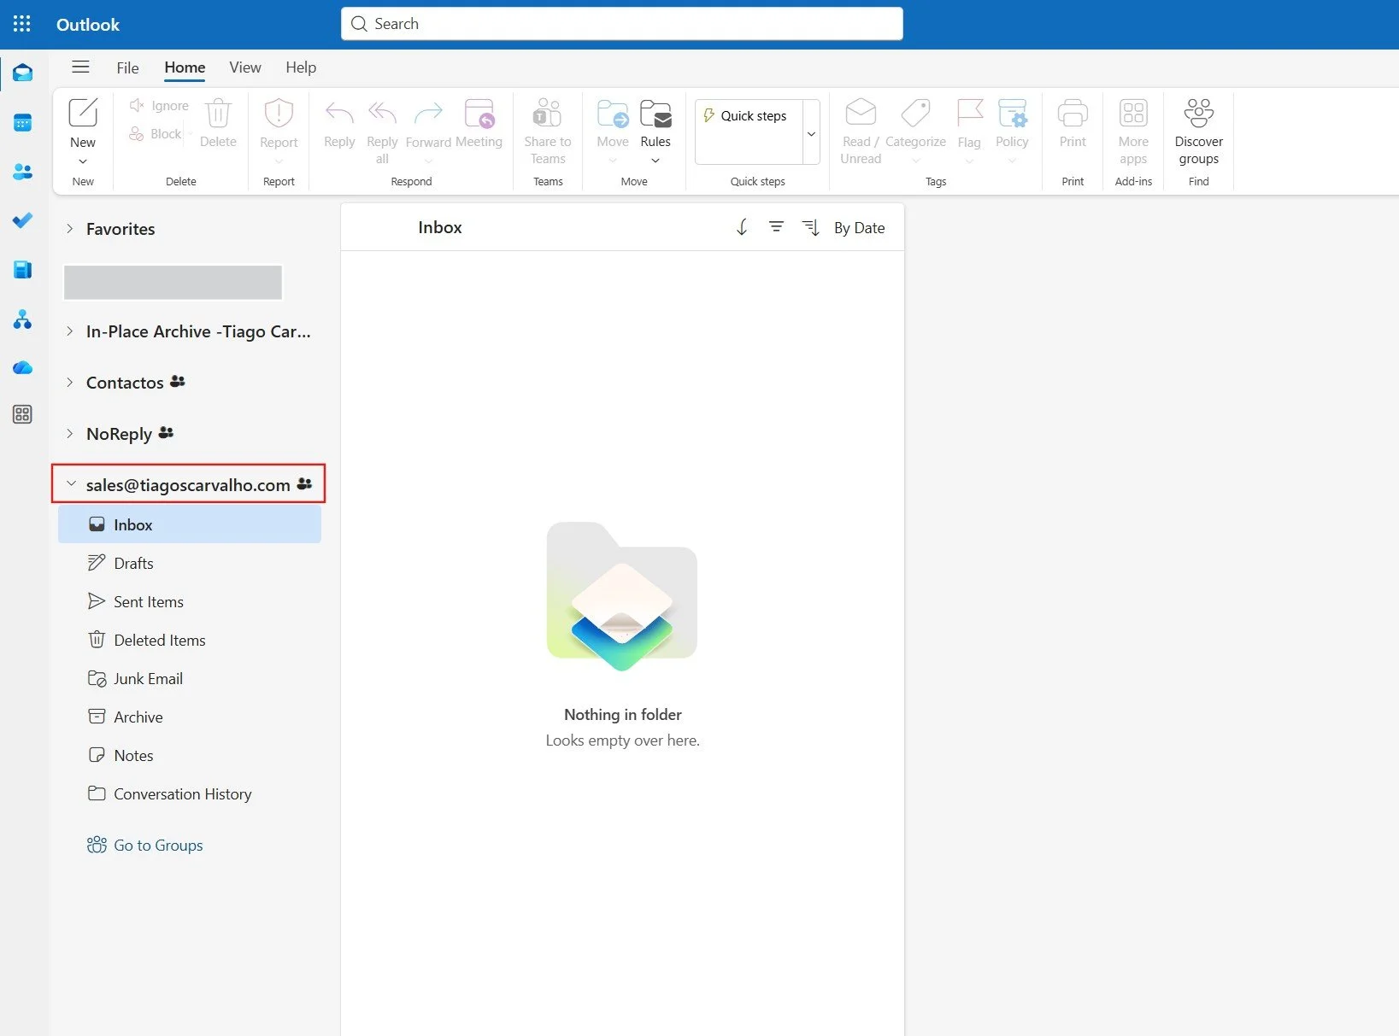Open the To Do app from left sidebar

[x=22, y=220]
